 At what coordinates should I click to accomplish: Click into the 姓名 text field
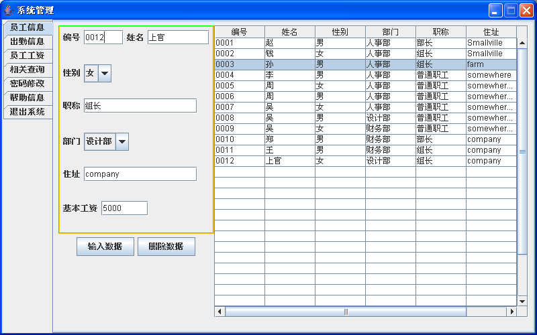[x=178, y=38]
